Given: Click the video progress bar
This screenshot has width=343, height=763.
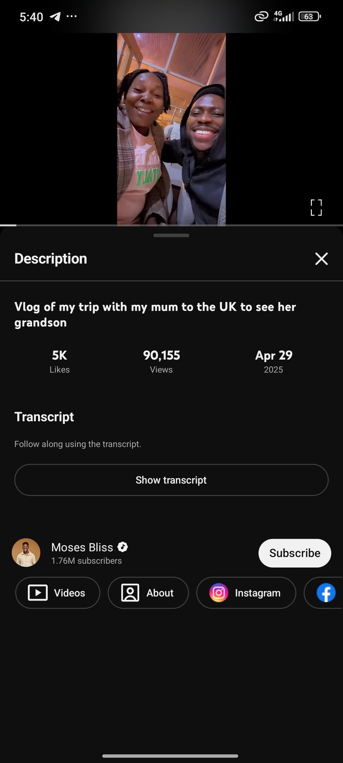Looking at the screenshot, I should pos(171,225).
